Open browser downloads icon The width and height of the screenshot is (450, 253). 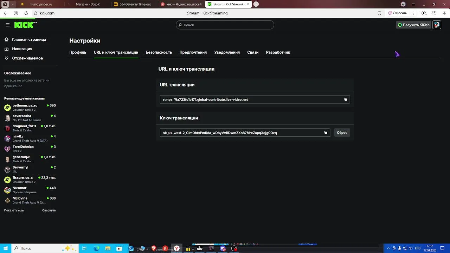(x=444, y=13)
